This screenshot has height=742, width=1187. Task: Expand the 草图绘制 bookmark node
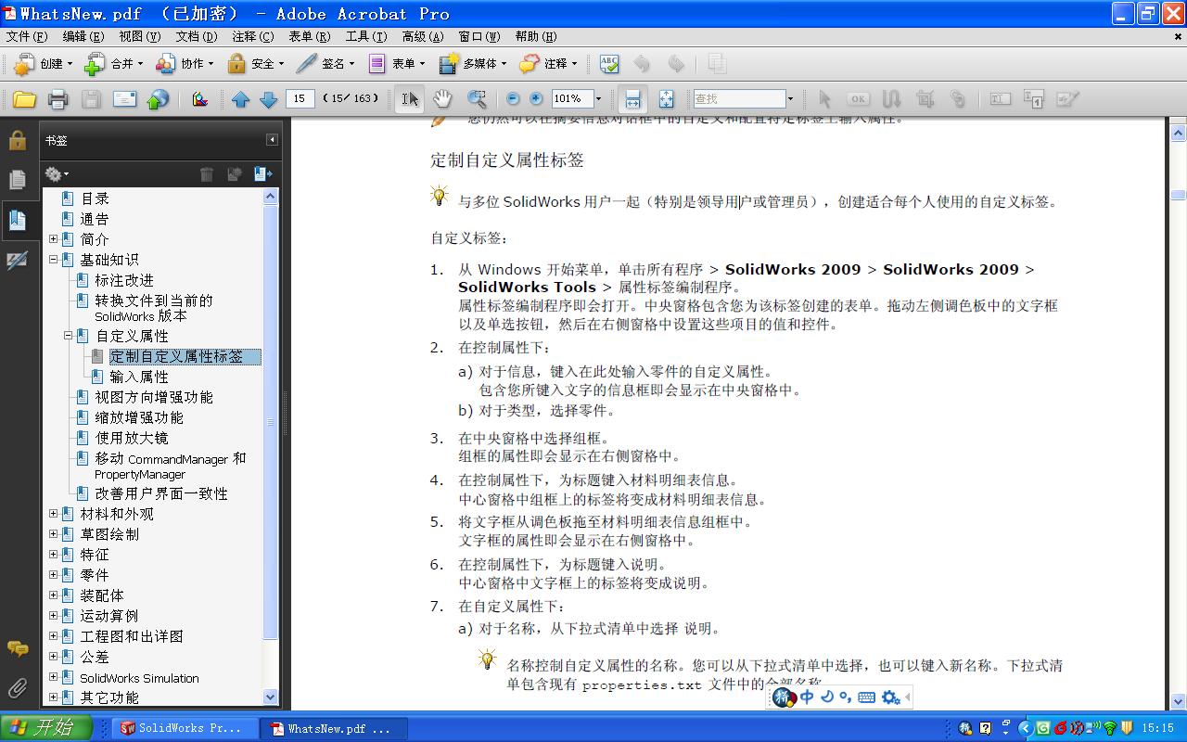tap(53, 534)
